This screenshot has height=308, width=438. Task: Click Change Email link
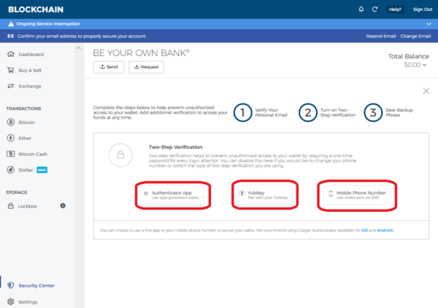pyautogui.click(x=415, y=36)
